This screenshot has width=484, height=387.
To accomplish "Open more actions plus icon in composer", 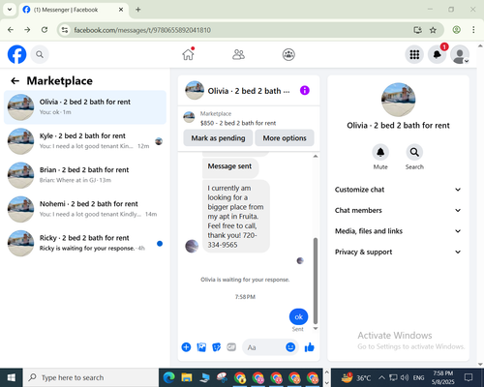I will [186, 347].
